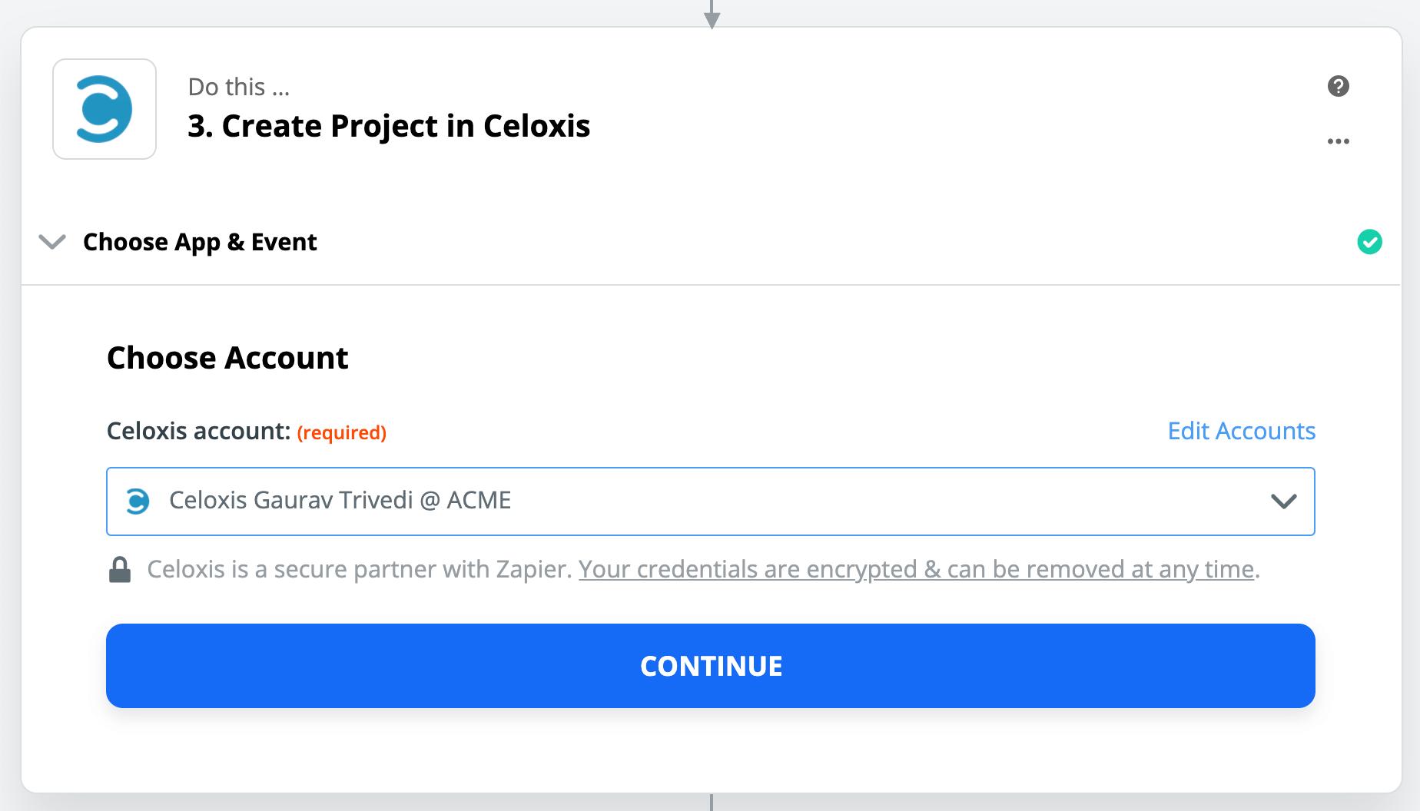Select the Choose App & Event section
Screen dimensions: 1420x811
pos(200,242)
